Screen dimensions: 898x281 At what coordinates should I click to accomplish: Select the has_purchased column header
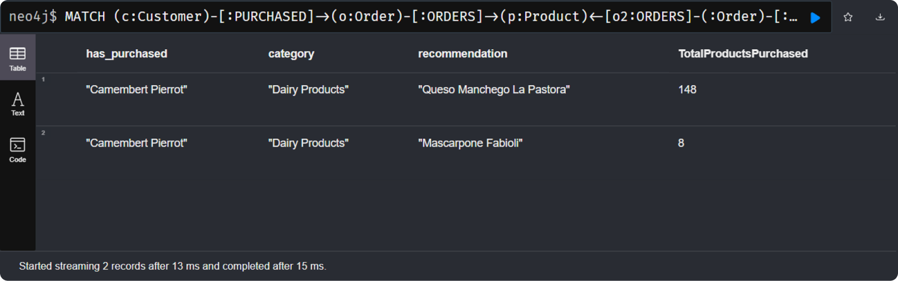(127, 54)
